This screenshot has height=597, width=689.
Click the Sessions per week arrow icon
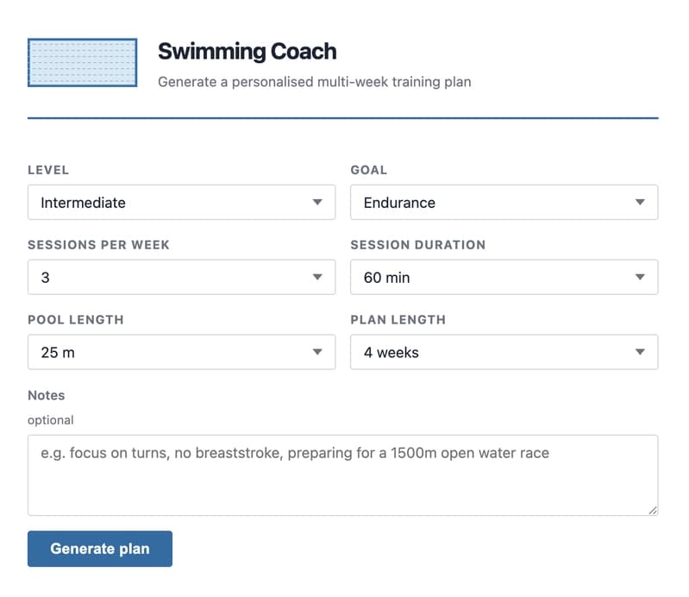point(317,277)
